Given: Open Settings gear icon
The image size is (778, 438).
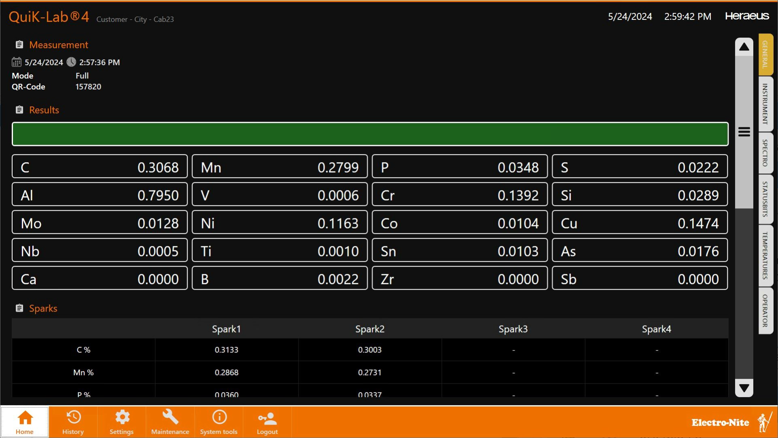Looking at the screenshot, I should (x=122, y=418).
